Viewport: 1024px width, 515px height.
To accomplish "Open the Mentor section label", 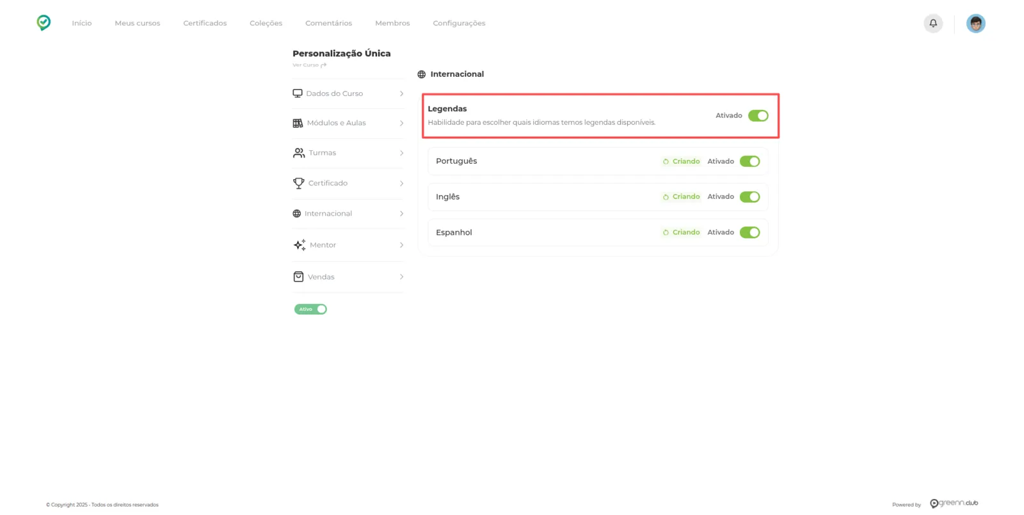I will click(323, 245).
